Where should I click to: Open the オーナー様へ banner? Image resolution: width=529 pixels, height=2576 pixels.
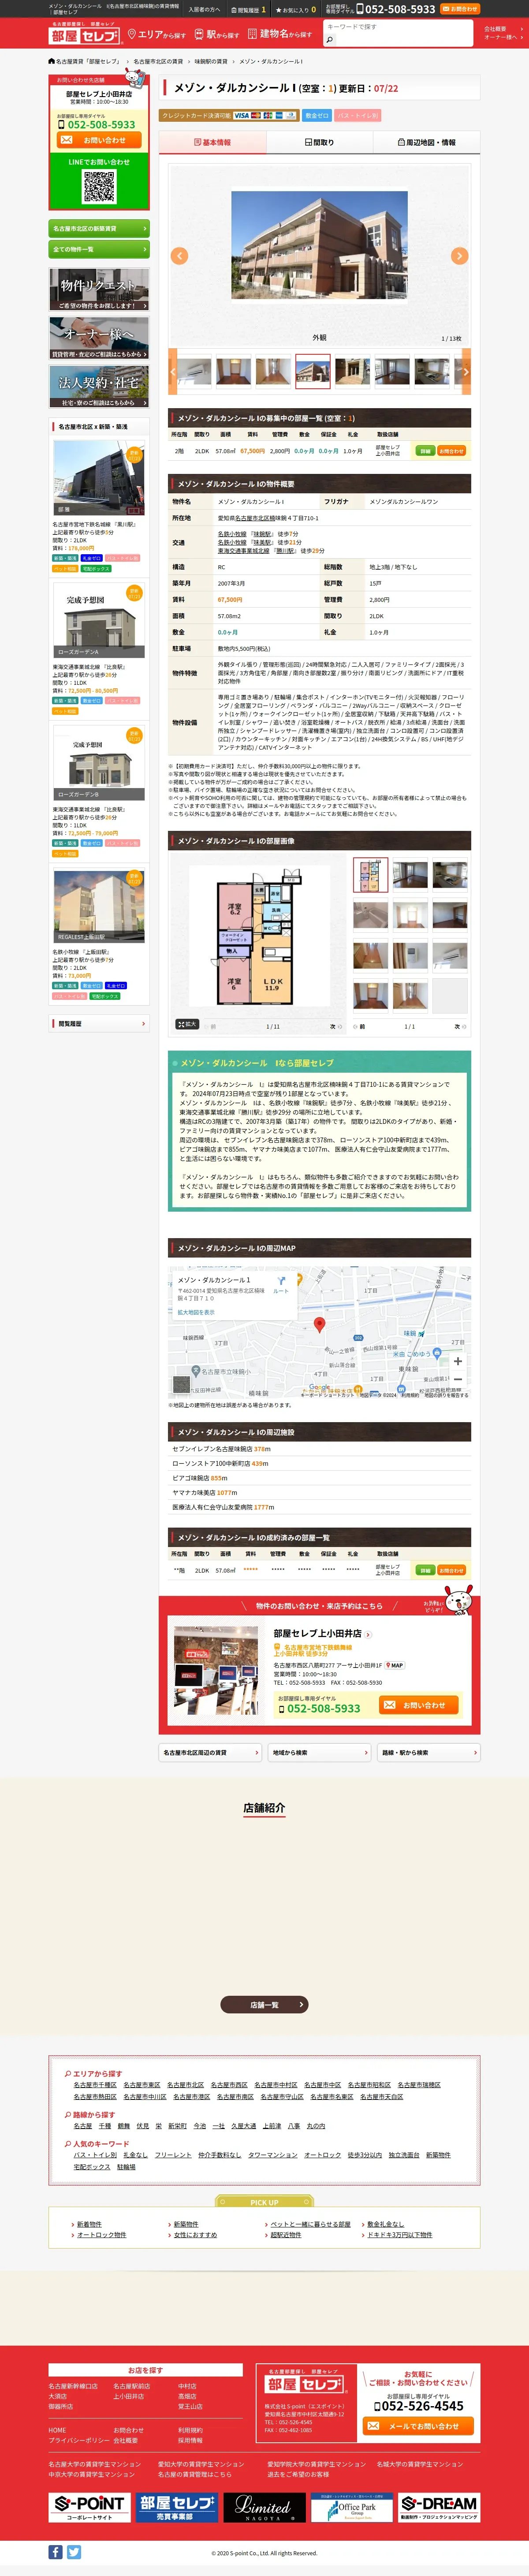click(99, 337)
